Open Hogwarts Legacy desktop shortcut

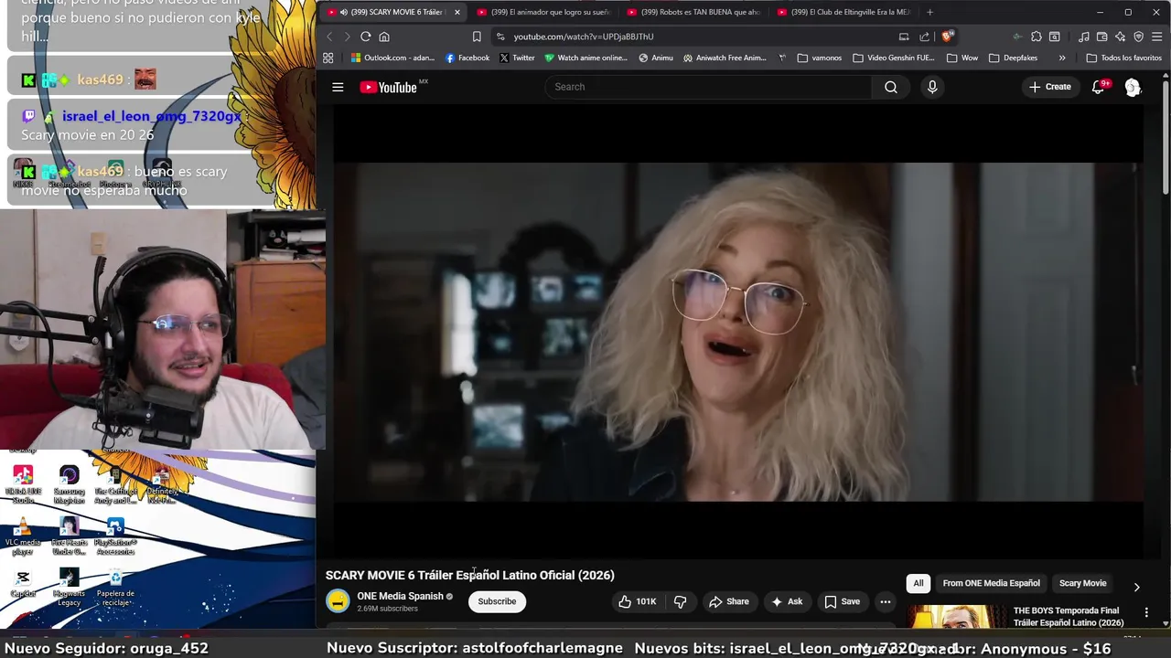coord(69,587)
